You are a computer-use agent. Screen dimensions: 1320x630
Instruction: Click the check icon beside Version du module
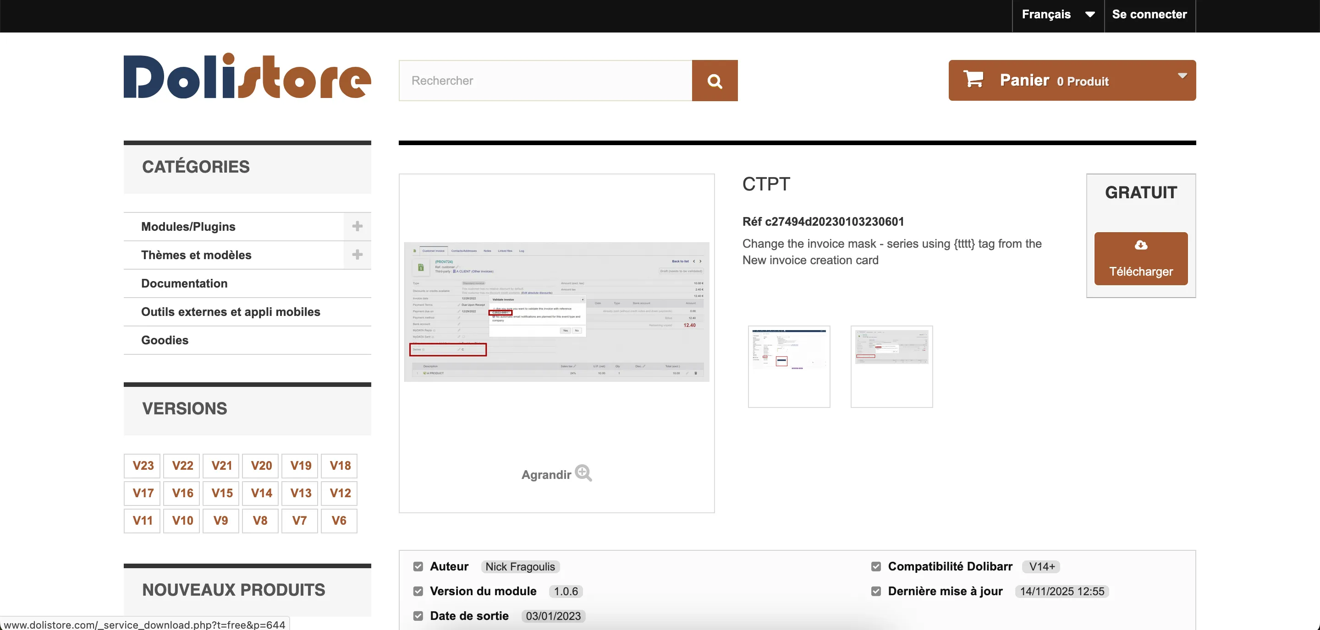tap(418, 591)
